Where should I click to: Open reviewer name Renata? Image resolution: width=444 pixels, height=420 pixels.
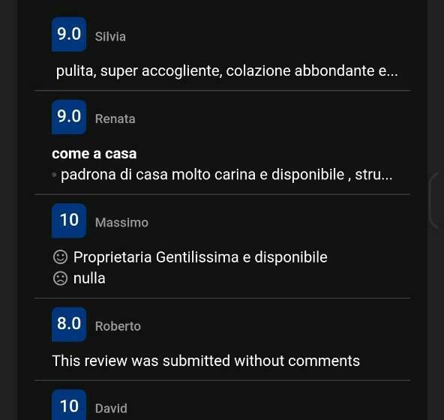(115, 119)
